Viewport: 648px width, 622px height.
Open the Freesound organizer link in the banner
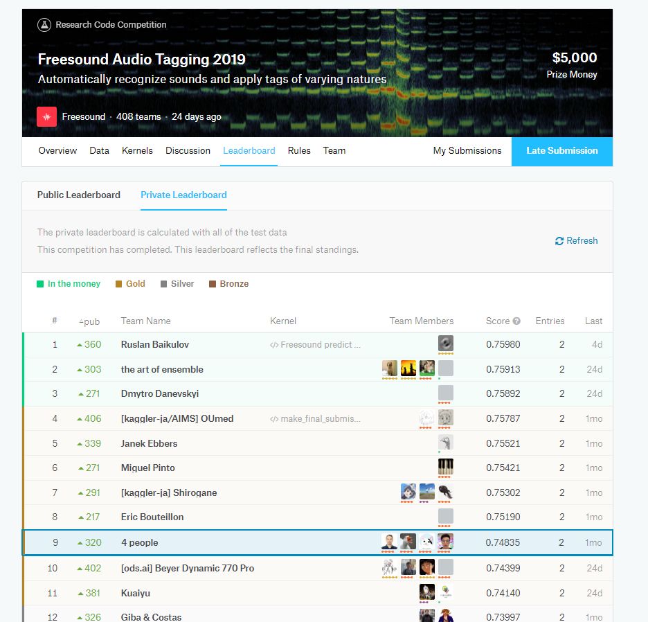point(84,116)
